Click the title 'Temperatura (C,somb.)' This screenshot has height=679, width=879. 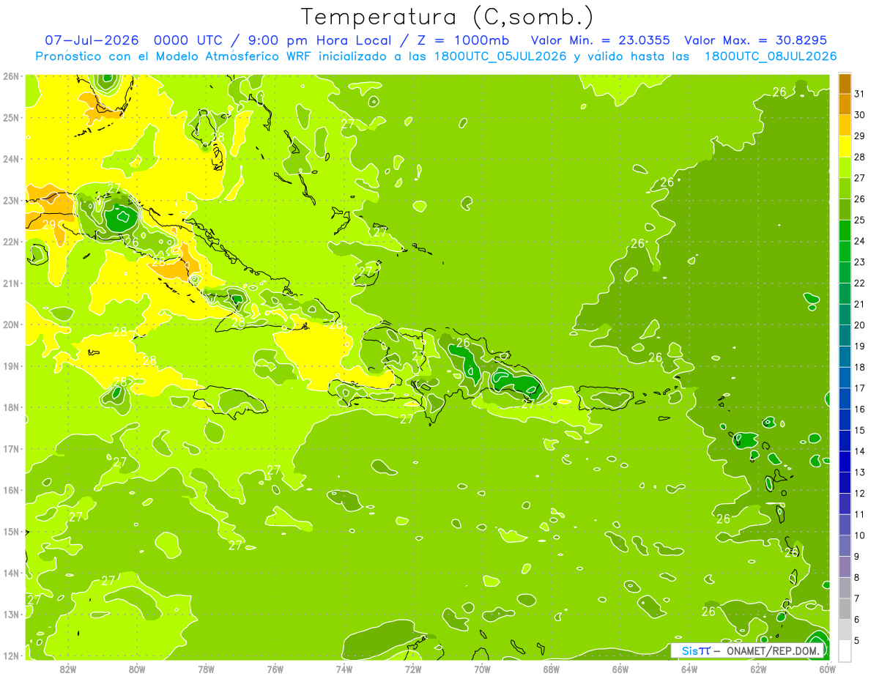(x=448, y=18)
